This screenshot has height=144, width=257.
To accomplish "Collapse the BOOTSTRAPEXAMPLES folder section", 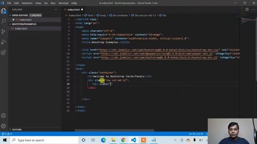I will pos(24,24).
